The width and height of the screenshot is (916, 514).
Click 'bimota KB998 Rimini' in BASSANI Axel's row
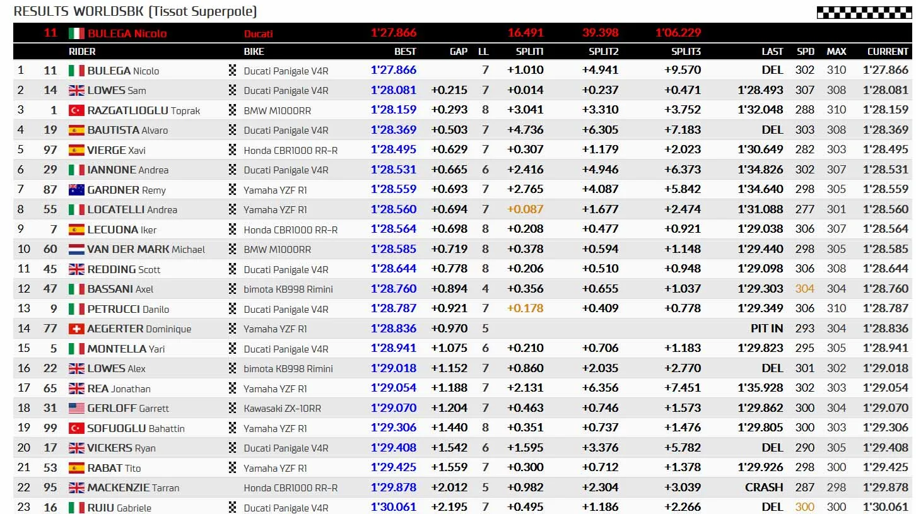click(288, 289)
